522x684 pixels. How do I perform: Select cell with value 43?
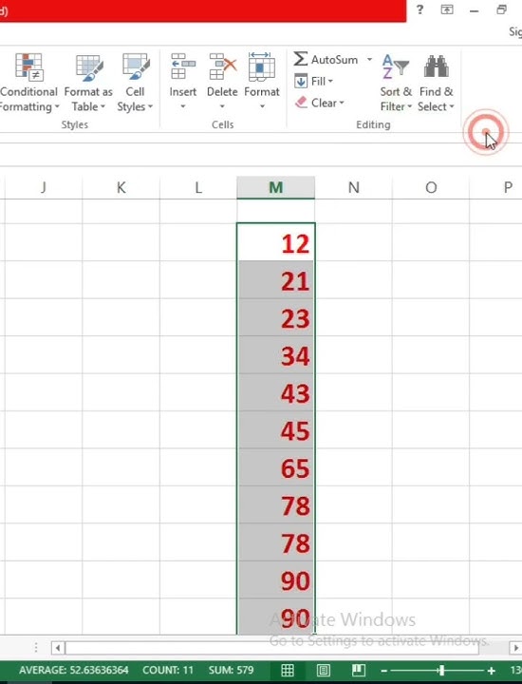tap(276, 392)
